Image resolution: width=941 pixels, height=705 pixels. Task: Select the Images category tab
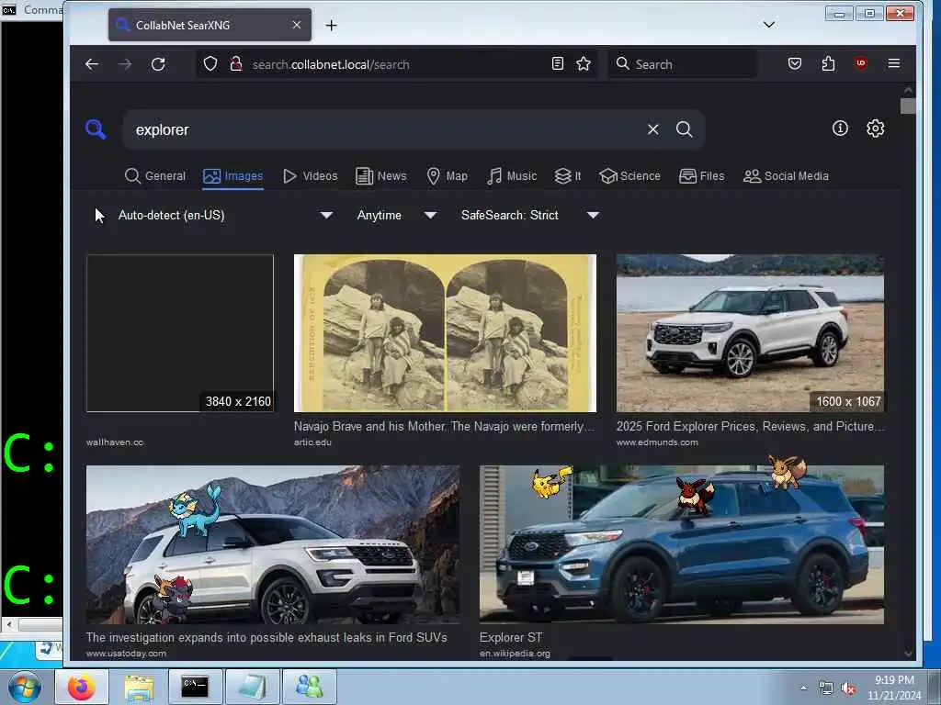232,175
